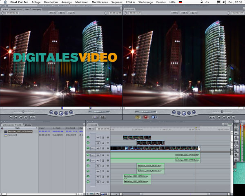Screen dimensions: 245x196
Task: Switch to Effekte tab in Browser
Action: click(28, 125)
